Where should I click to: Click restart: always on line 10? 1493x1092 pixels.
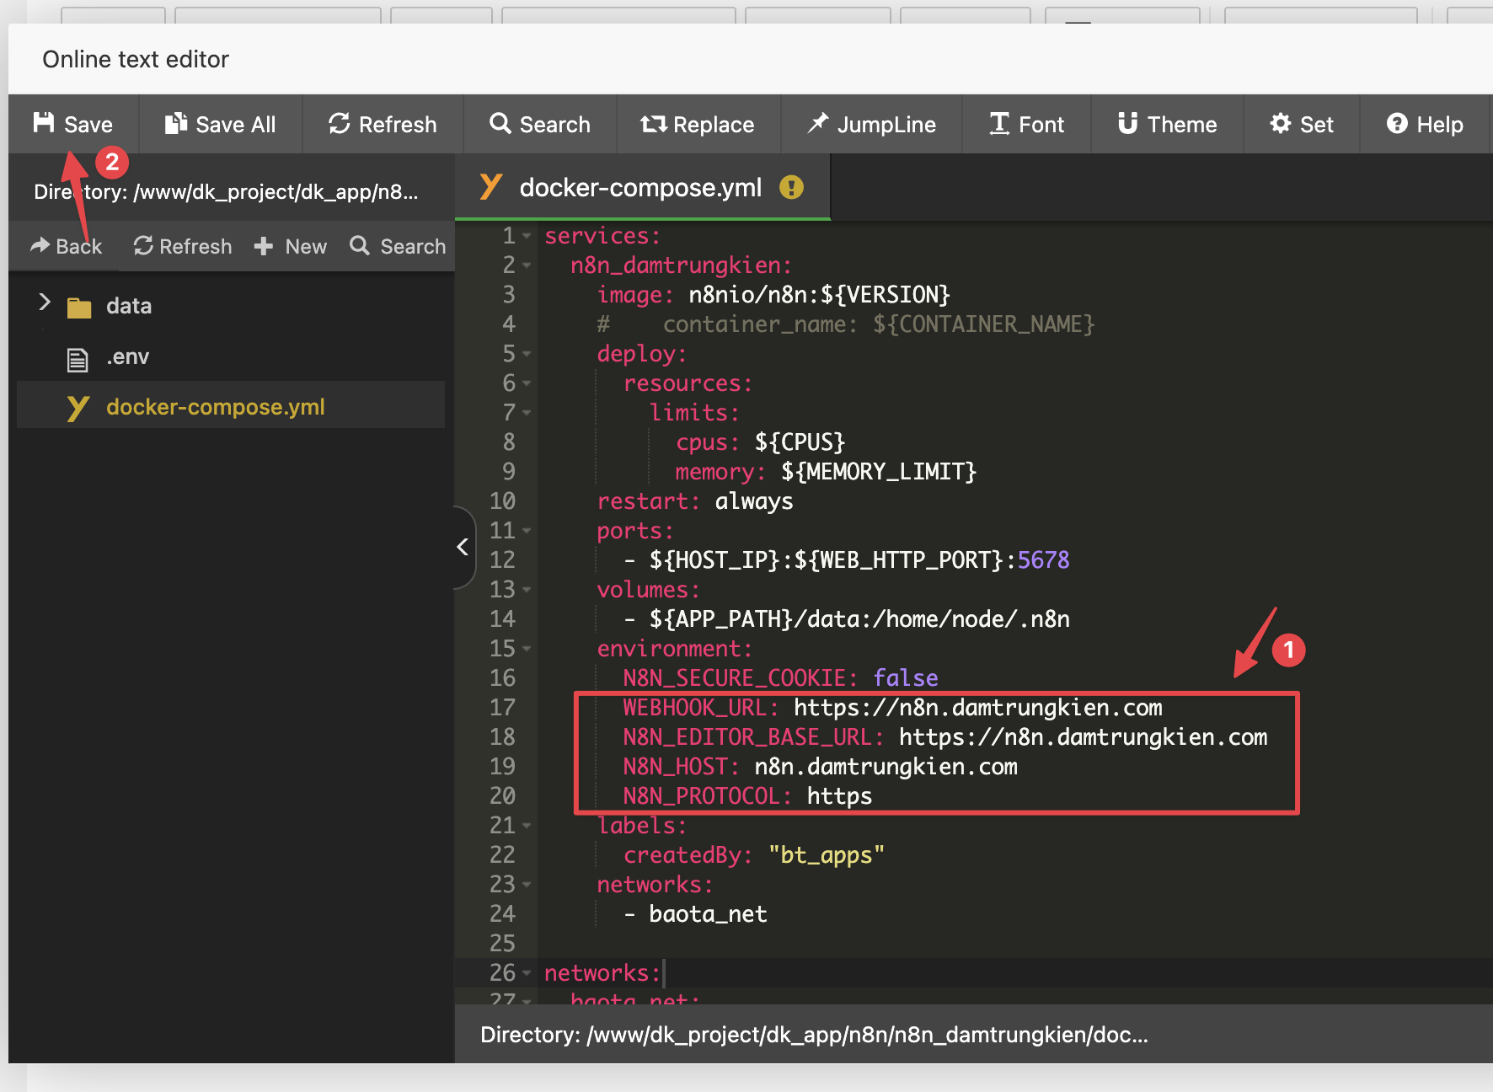(x=695, y=501)
